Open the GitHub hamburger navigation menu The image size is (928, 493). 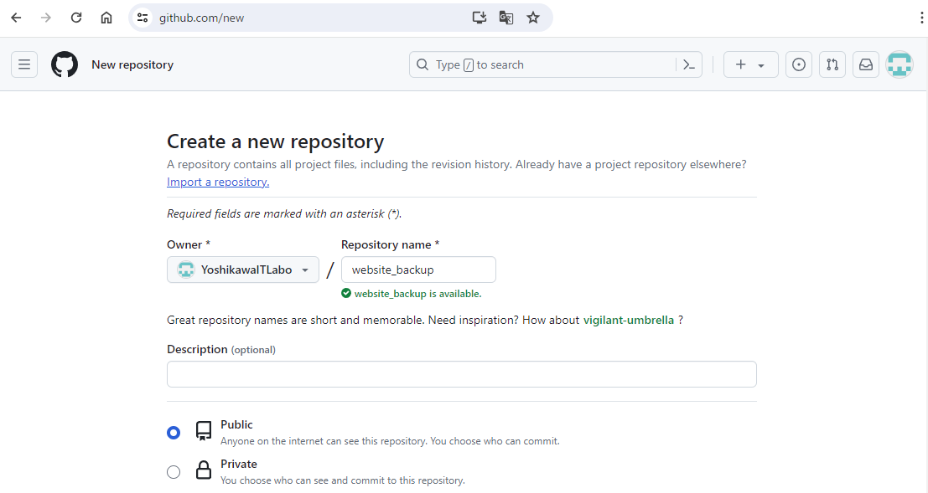point(24,64)
